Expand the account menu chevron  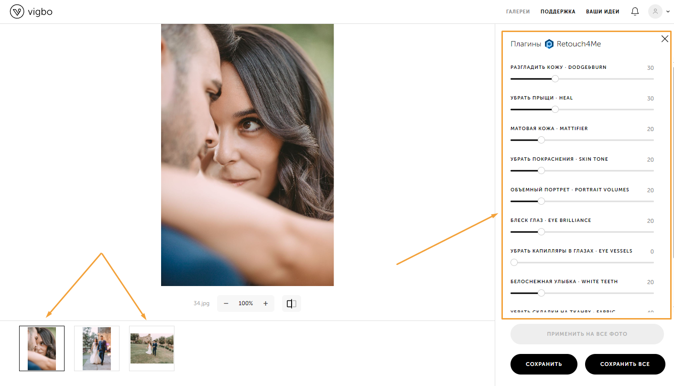(668, 12)
